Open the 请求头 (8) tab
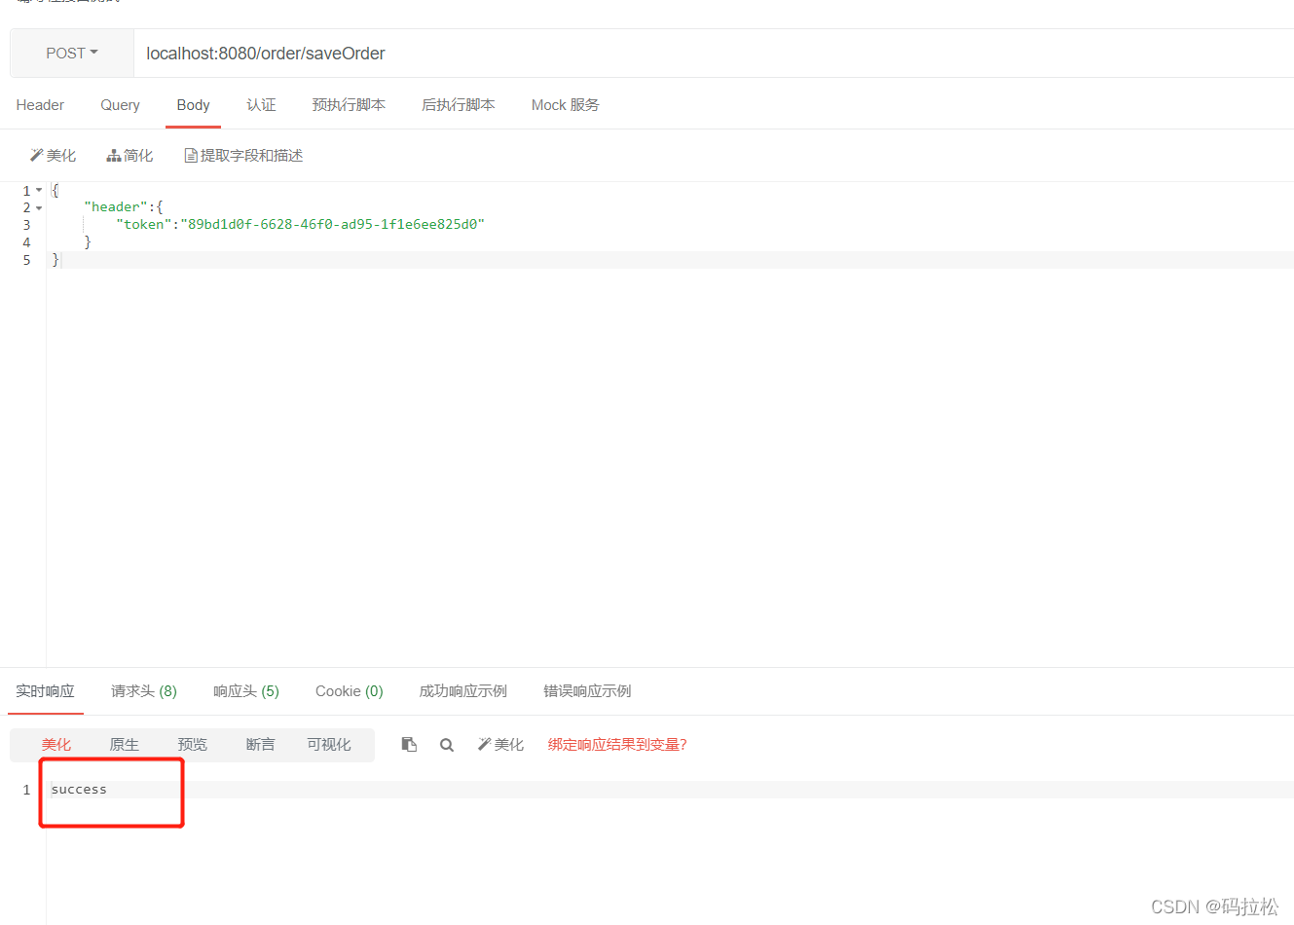The image size is (1294, 925). (x=143, y=691)
